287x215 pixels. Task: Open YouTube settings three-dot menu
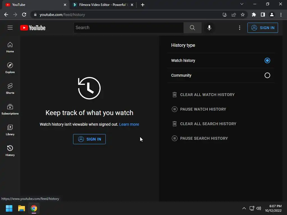(239, 28)
